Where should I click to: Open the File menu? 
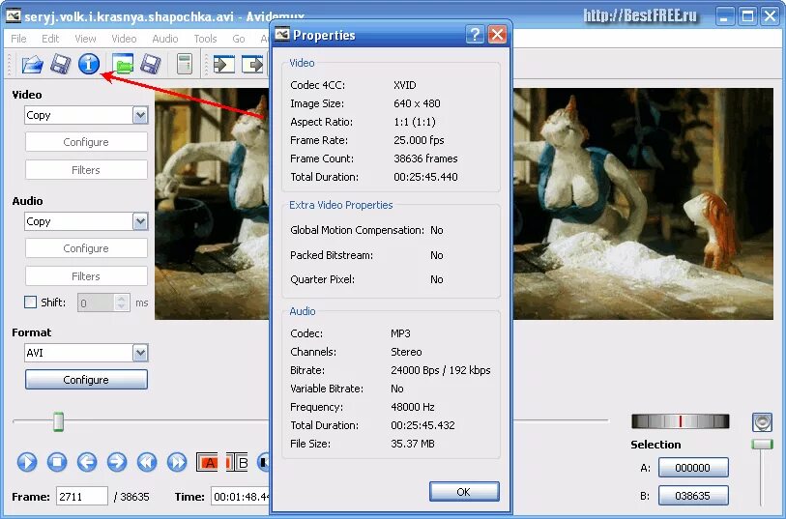point(18,39)
